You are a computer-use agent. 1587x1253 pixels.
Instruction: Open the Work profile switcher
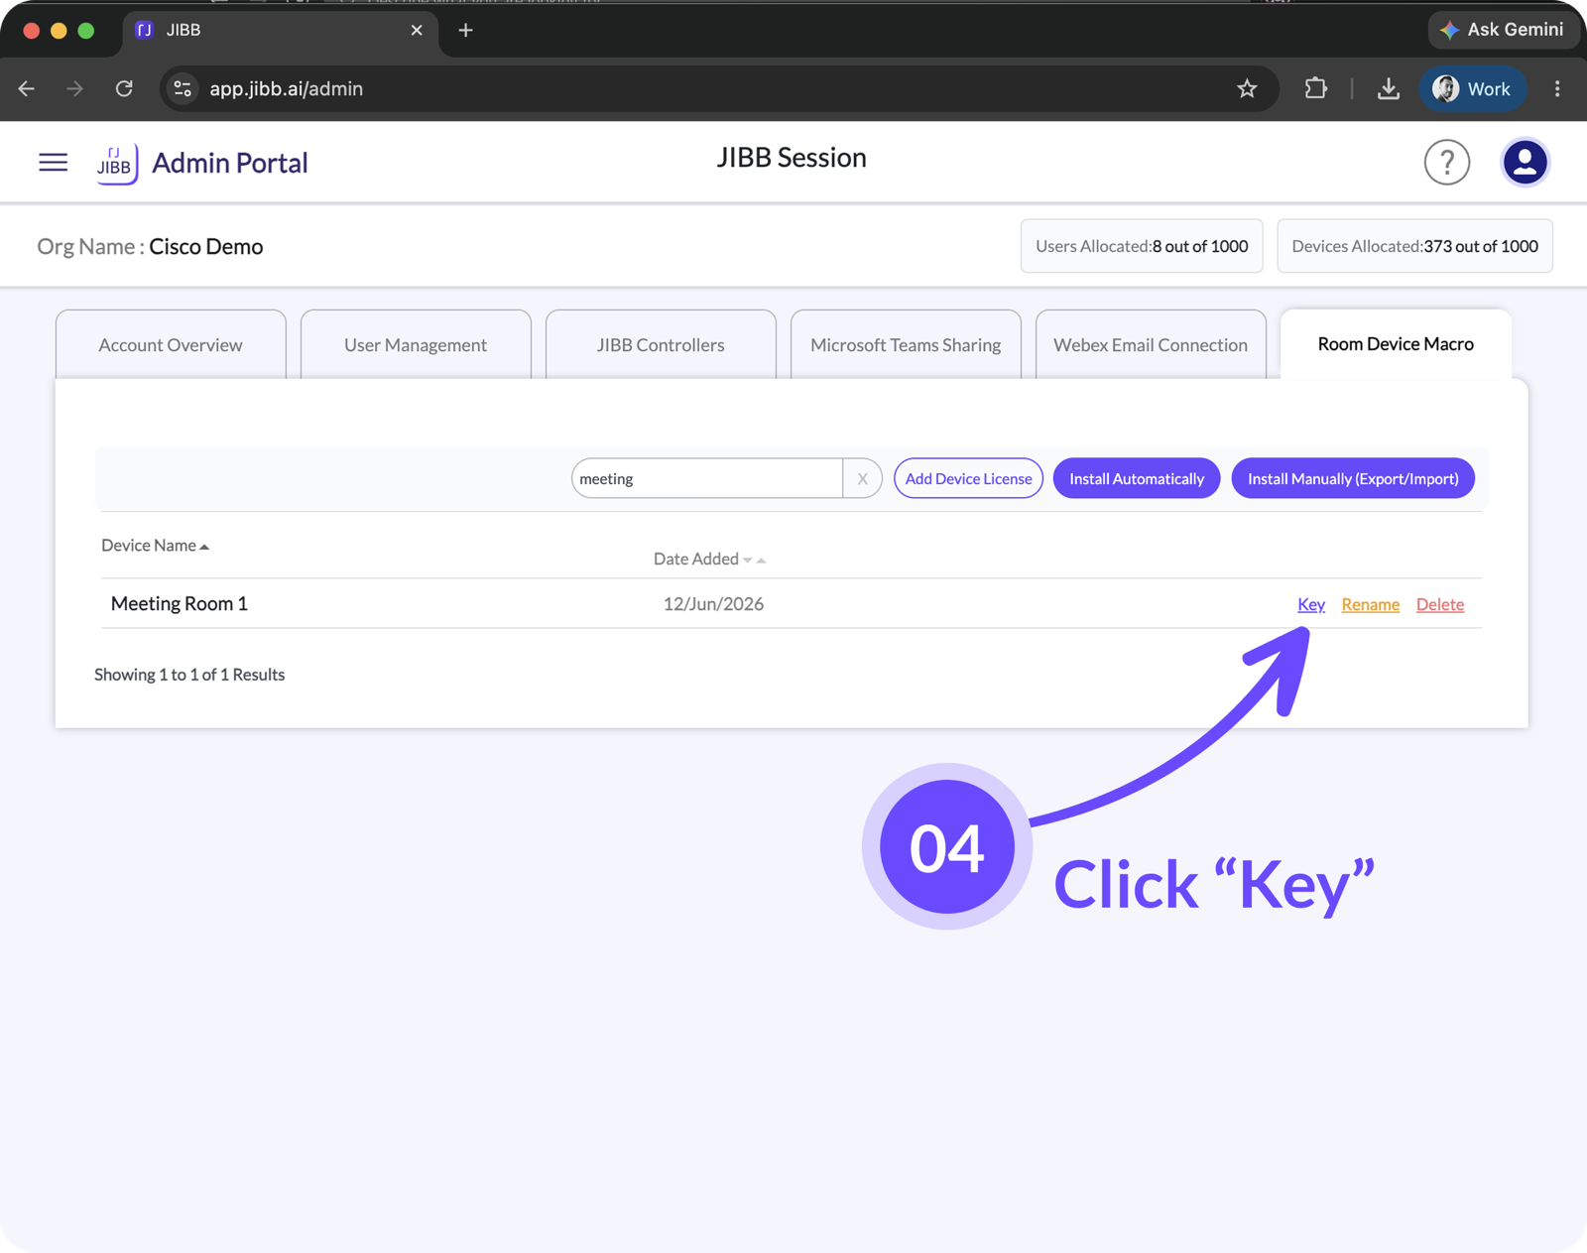coord(1472,88)
